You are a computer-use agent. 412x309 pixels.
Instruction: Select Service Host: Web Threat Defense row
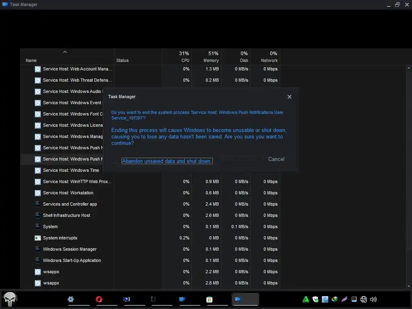pyautogui.click(x=150, y=80)
